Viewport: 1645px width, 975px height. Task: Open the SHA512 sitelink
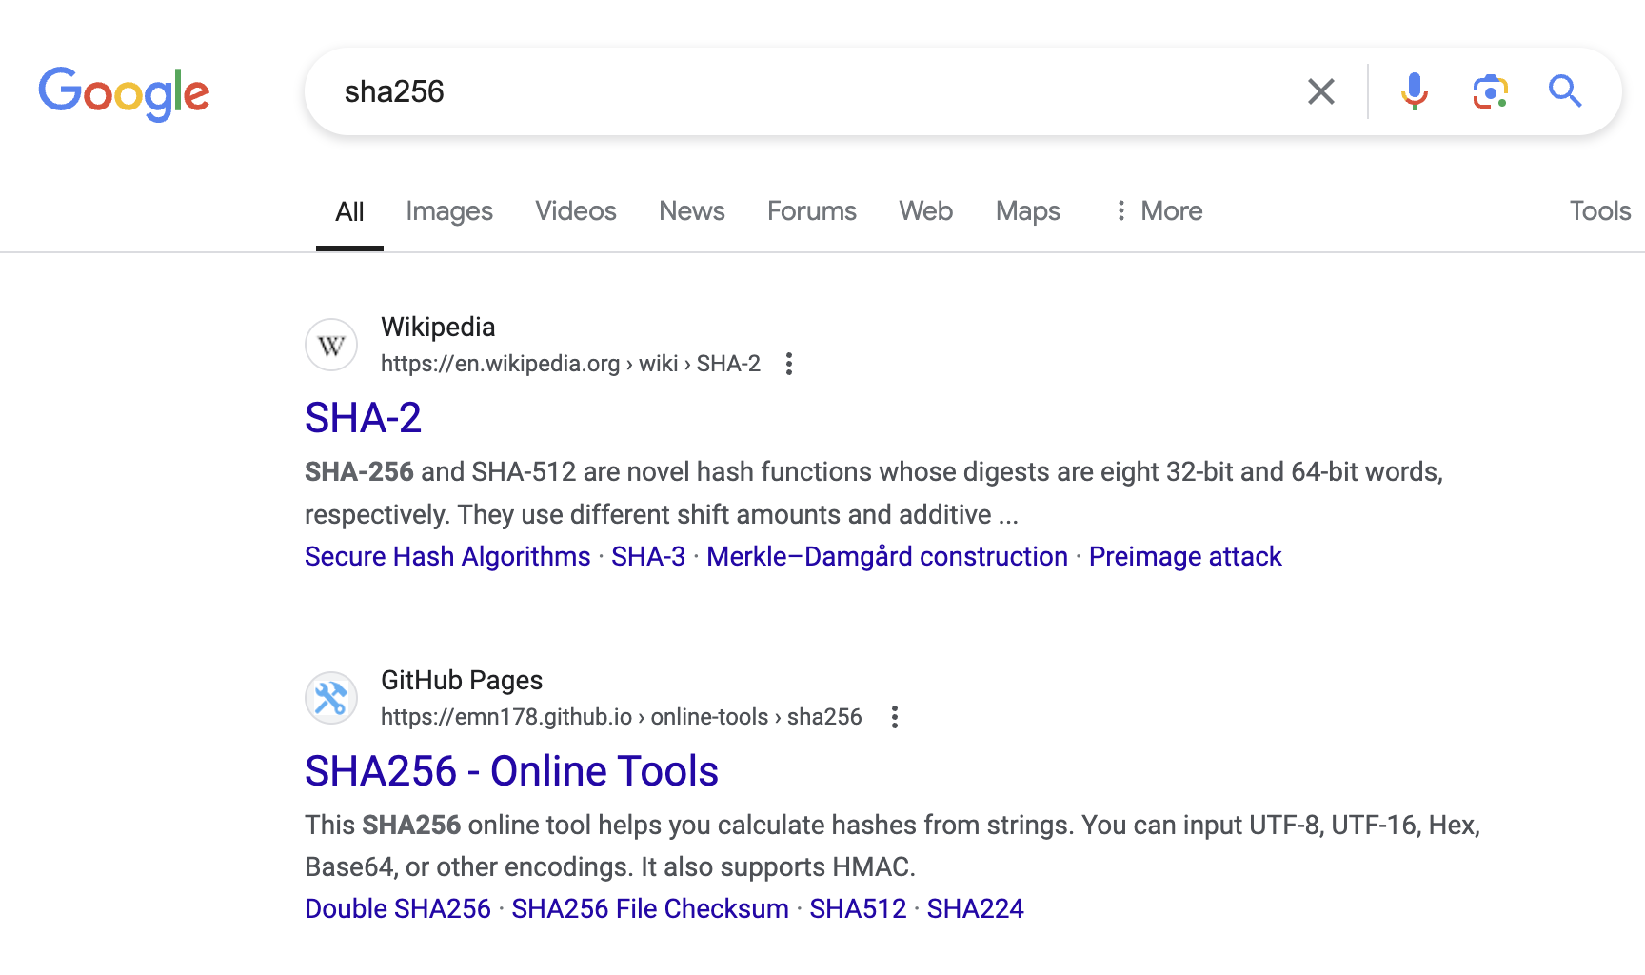(x=858, y=908)
